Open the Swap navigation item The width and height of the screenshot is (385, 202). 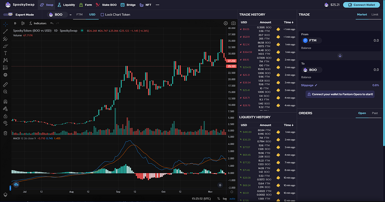click(47, 5)
